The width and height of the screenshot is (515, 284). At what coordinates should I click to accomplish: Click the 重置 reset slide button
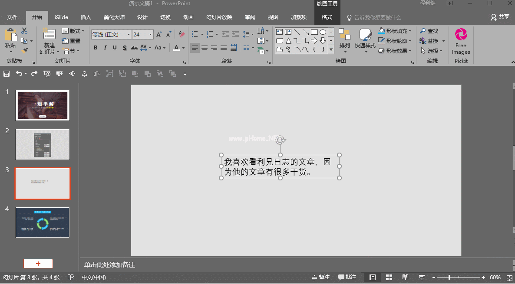tap(71, 41)
